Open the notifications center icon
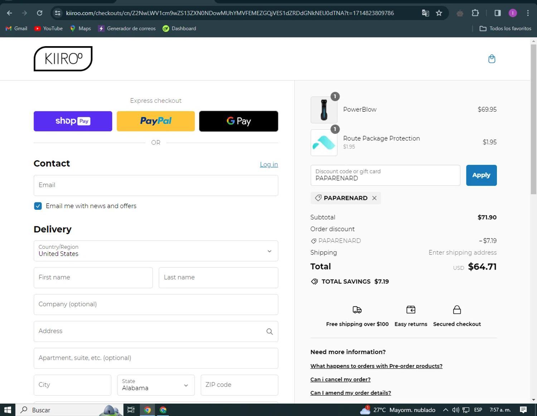This screenshot has width=537, height=416. coord(523,410)
